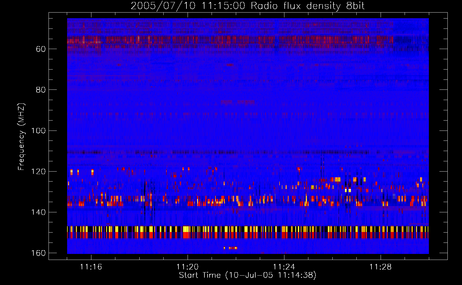The height and width of the screenshot is (285, 462).
Task: Click the 11:24 time tick label
Action: coord(284,267)
